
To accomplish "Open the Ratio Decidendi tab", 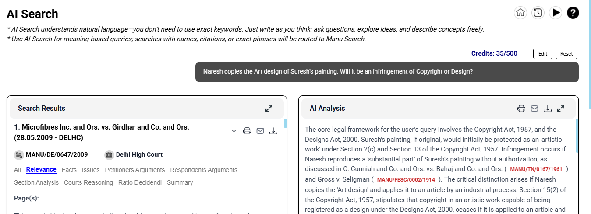I will 140,182.
